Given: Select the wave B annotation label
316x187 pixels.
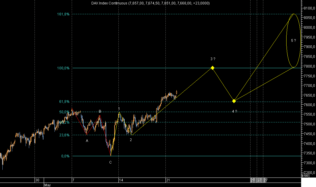Looking at the screenshot, I should click(x=100, y=111).
